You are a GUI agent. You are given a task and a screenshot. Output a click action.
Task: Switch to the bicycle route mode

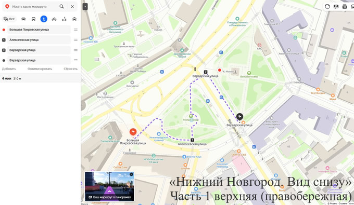(54, 19)
